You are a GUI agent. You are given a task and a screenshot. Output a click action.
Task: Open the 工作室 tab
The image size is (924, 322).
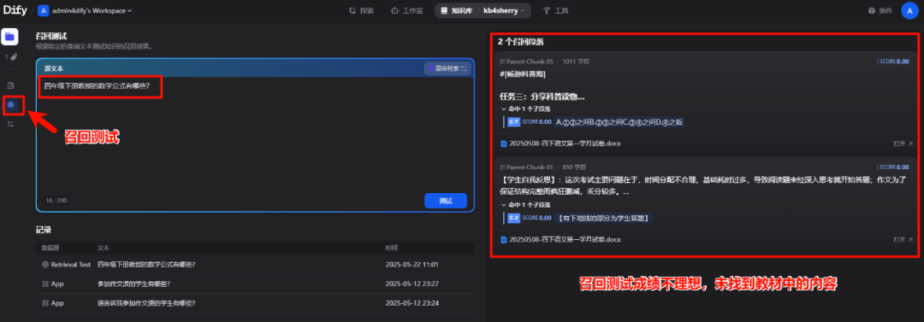(407, 10)
